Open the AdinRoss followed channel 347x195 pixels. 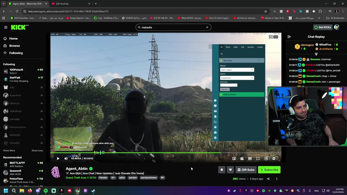23,111
